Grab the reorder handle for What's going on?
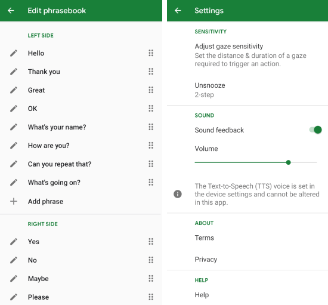Viewport: 328px width, 305px height. [151, 182]
